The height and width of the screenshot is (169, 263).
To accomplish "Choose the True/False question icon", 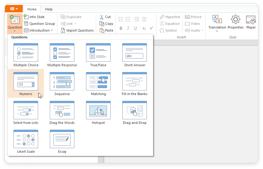I will [x=98, y=55].
